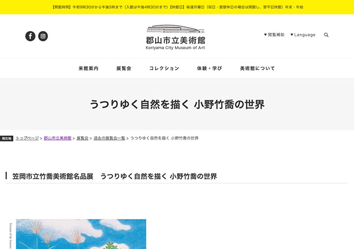Click the page title うつりゆく自然を描く 小野竹喬の世界

(177, 104)
